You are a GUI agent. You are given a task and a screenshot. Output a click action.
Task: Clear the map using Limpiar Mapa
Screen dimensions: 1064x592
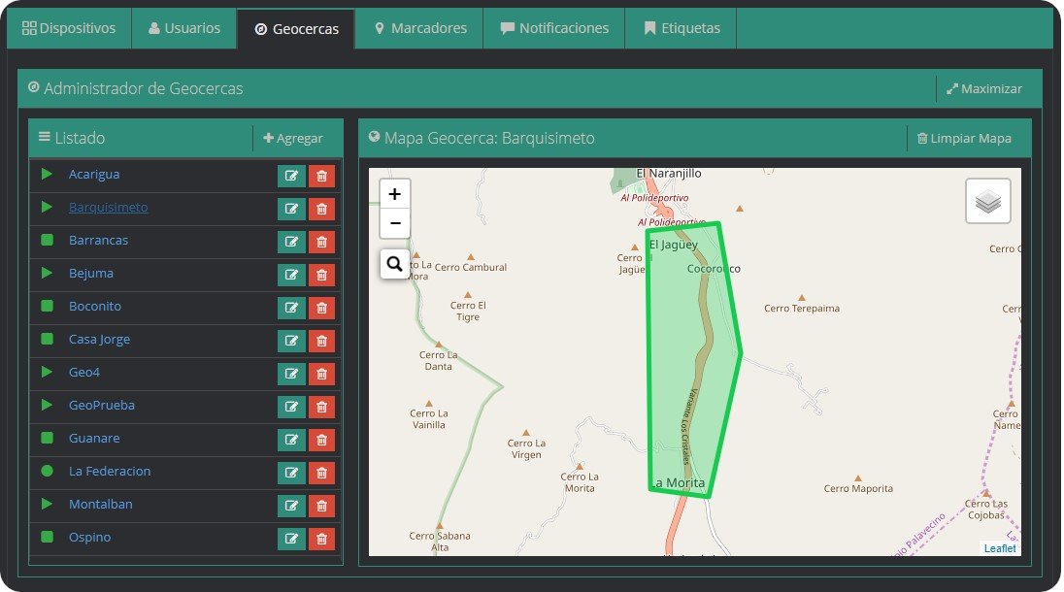pyautogui.click(x=964, y=138)
